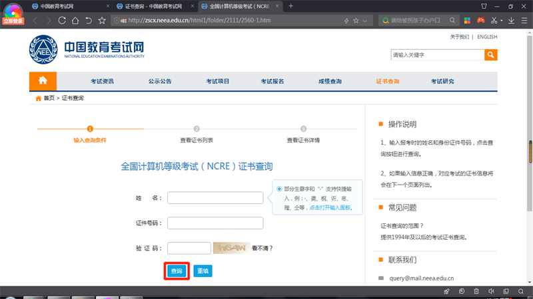Image resolution: width=533 pixels, height=299 pixels.
Task: Open the 考试资讯 menu item
Action: pos(103,81)
